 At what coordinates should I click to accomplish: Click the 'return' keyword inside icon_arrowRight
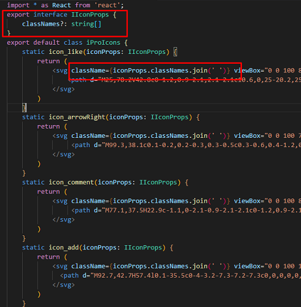49,127
